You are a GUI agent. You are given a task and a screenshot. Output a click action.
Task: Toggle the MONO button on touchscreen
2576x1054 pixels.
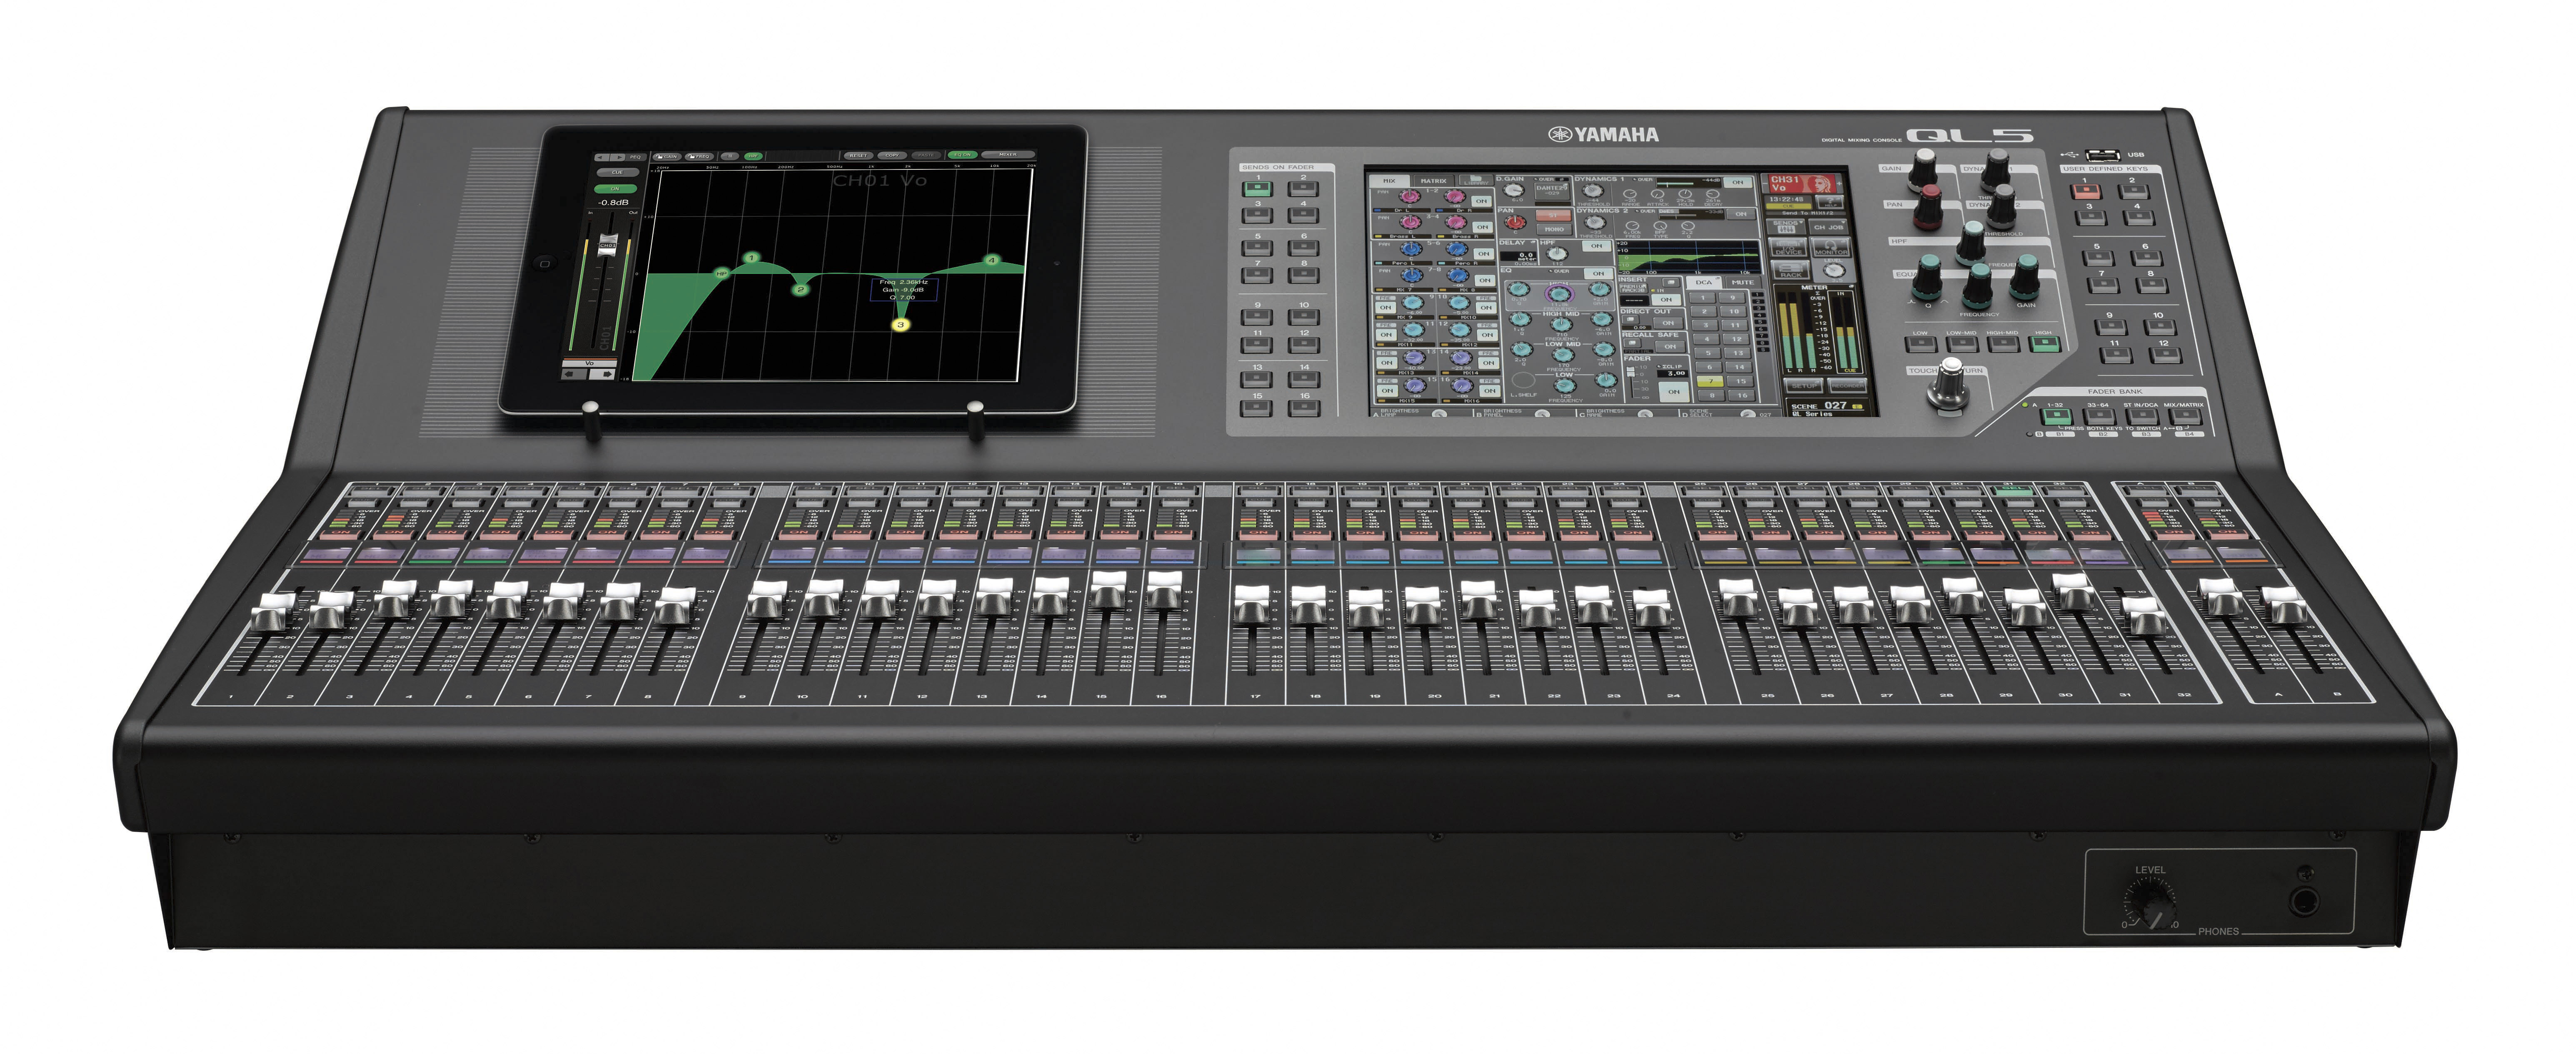[x=1554, y=230]
